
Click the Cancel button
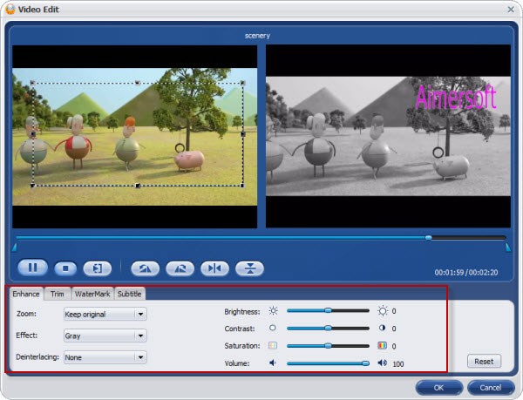tap(491, 388)
